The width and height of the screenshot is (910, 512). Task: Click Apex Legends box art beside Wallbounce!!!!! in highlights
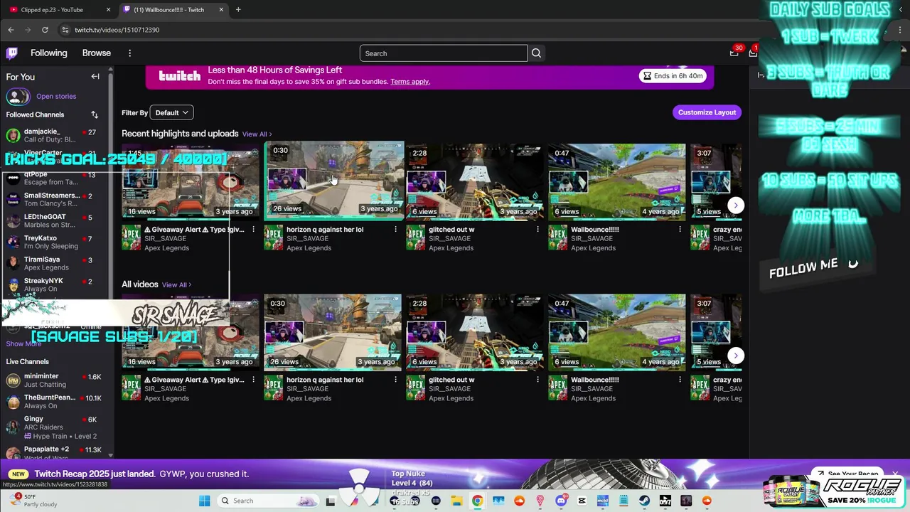[557, 238]
